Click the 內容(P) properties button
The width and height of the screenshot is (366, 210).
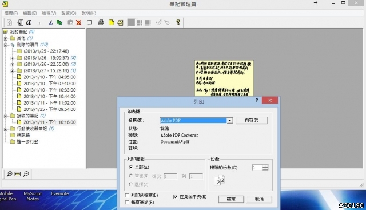pyautogui.click(x=252, y=120)
